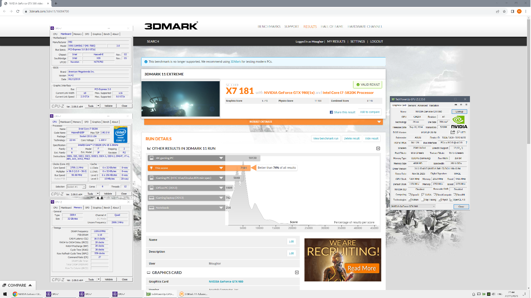
Task: Expand the Gaming PC HTC Vive dropdown
Action: click(221, 178)
